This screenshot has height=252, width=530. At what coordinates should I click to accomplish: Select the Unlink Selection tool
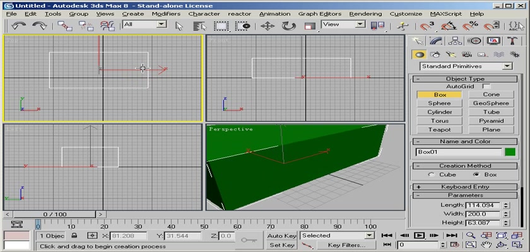86,26
